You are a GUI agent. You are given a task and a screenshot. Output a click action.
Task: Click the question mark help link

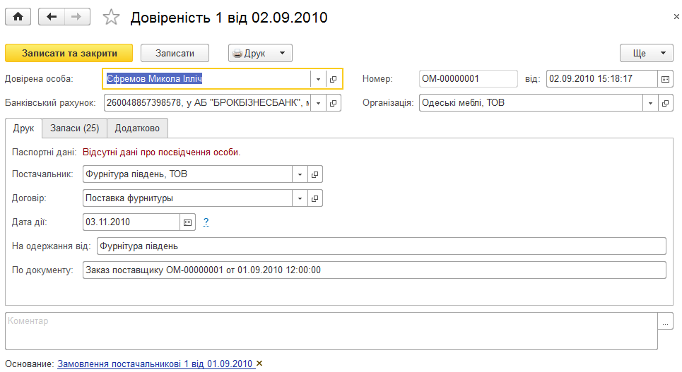pyautogui.click(x=206, y=222)
